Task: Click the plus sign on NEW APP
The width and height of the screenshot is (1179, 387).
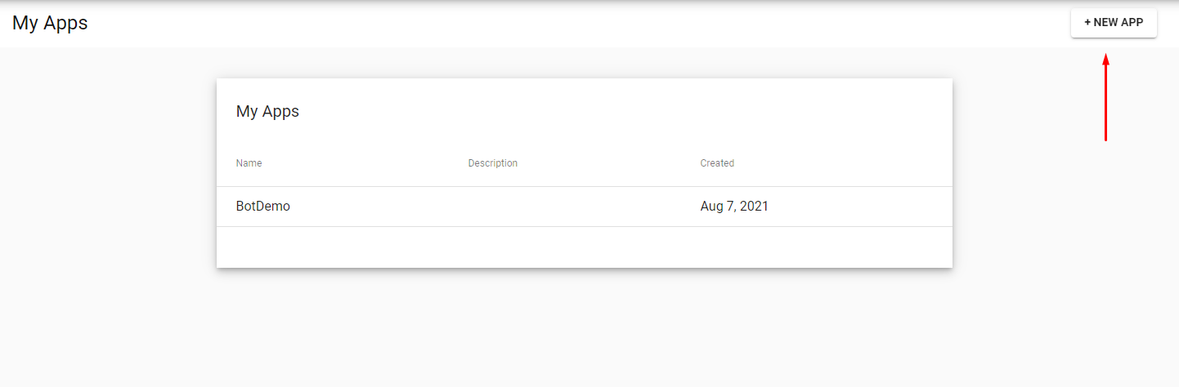Action: click(1087, 23)
